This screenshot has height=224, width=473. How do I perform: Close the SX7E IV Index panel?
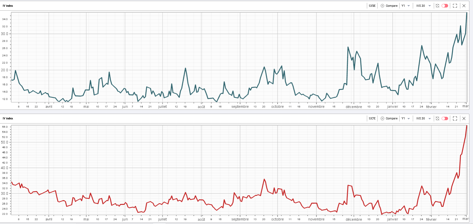pos(464,118)
